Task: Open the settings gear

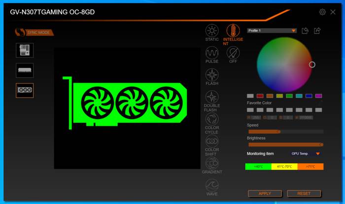Action: click(322, 12)
